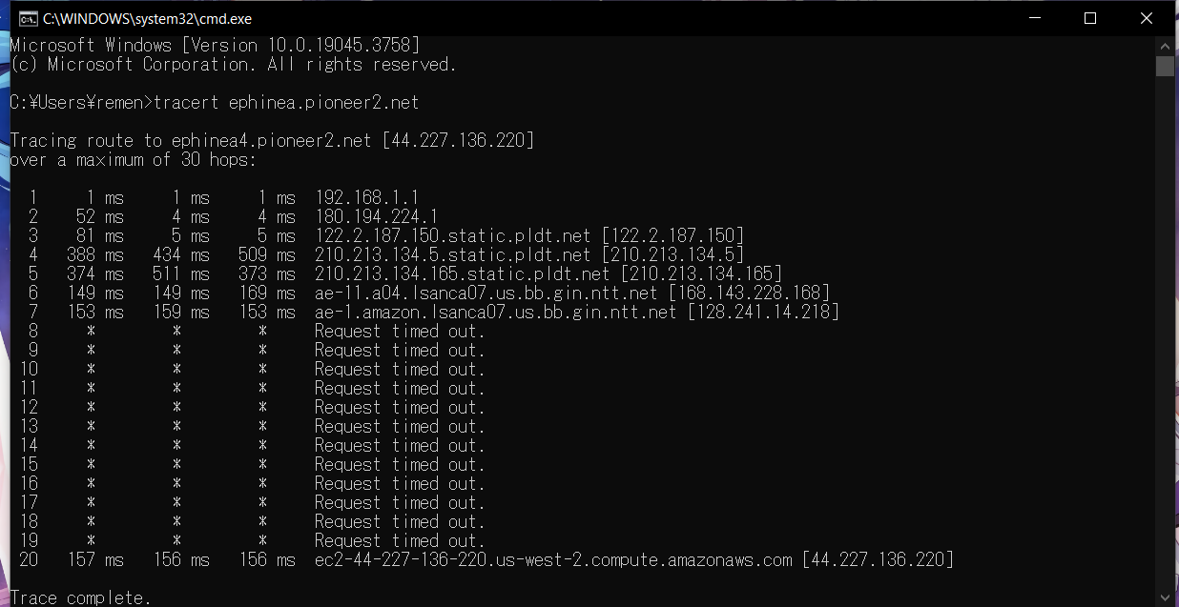This screenshot has width=1179, height=607.
Task: Click the 180.194.224.1 hop address
Action: pyautogui.click(x=376, y=216)
